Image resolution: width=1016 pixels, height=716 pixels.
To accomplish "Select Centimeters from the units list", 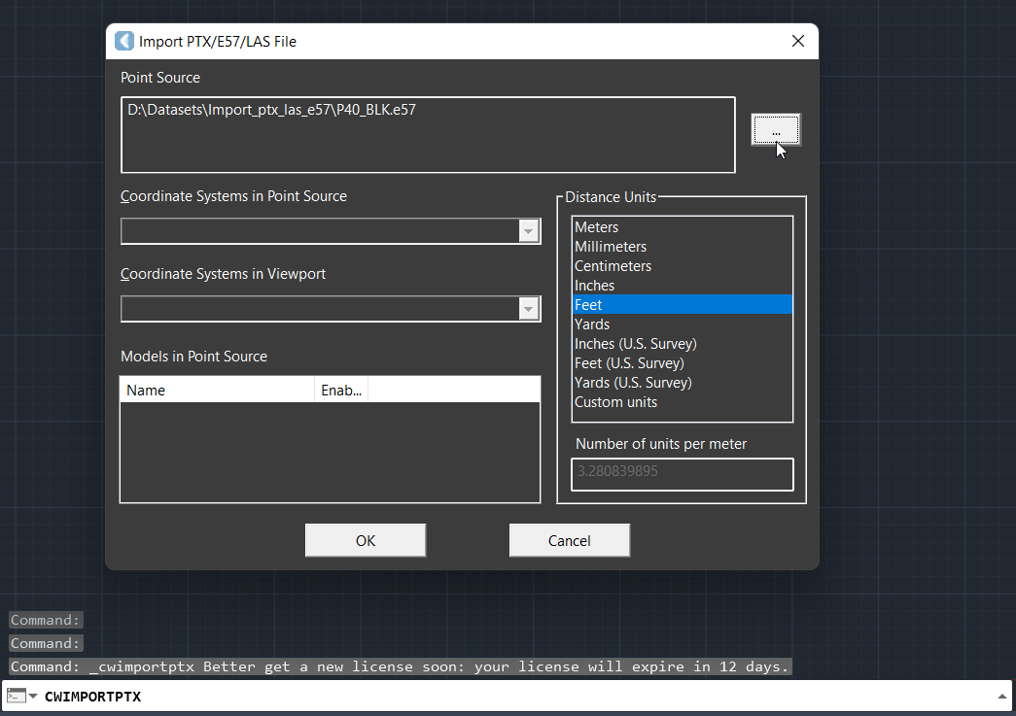I will tap(613, 266).
